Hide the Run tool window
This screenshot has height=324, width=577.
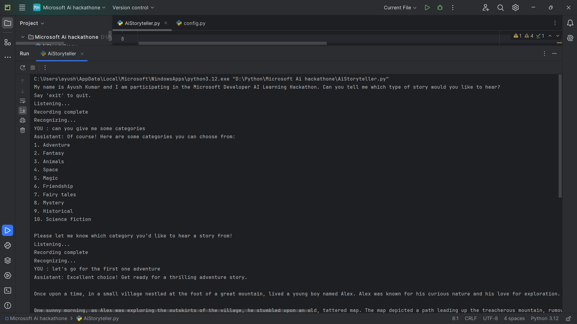(554, 53)
